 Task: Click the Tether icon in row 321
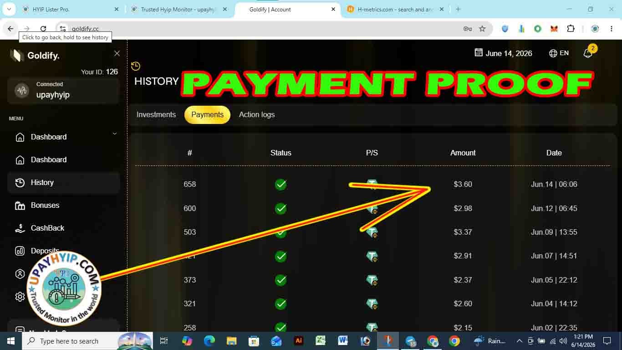pos(372,304)
